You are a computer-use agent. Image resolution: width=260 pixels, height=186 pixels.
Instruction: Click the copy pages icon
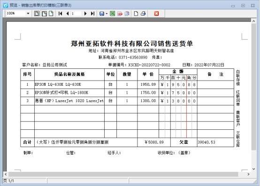127,14
